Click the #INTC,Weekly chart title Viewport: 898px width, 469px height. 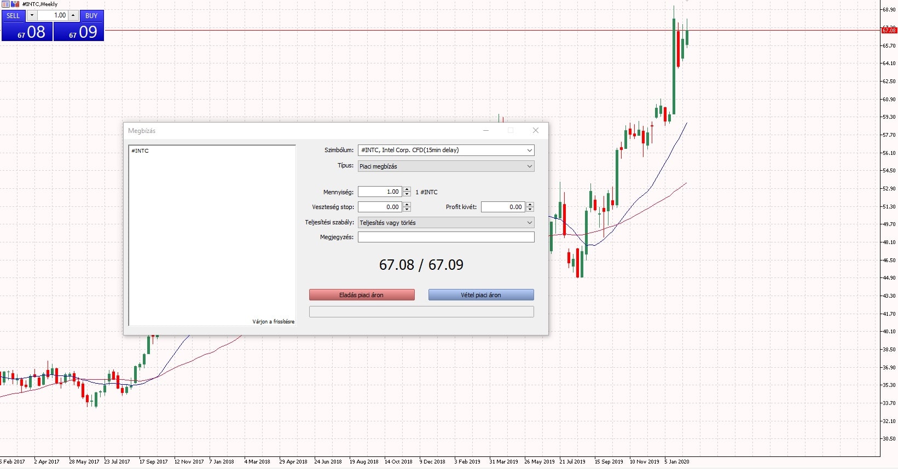[40, 4]
